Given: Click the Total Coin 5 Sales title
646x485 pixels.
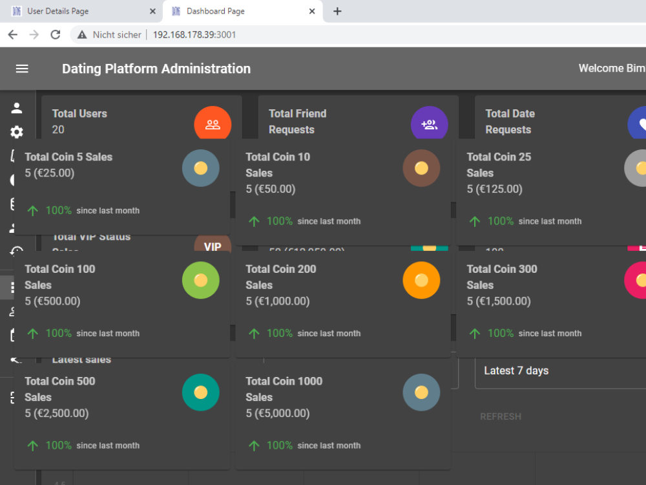Looking at the screenshot, I should tap(68, 156).
